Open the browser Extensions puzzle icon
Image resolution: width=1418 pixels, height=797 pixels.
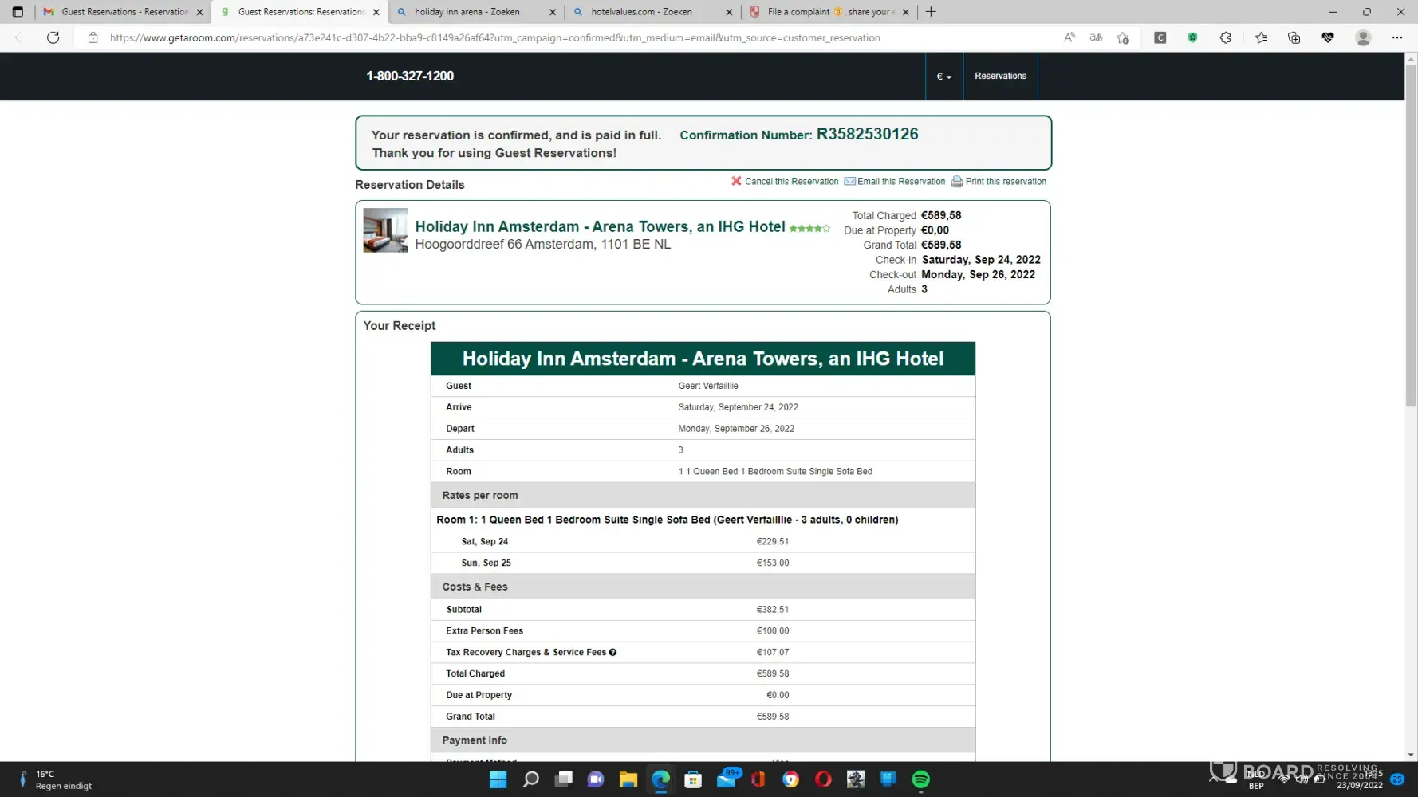pyautogui.click(x=1225, y=37)
